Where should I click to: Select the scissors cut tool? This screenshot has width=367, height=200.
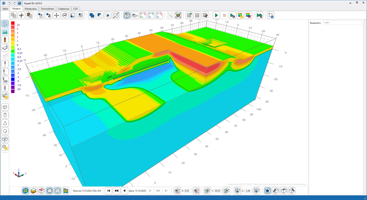21,15
